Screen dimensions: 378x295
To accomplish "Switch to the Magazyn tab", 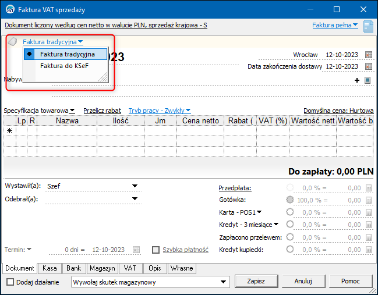I will (x=102, y=268).
